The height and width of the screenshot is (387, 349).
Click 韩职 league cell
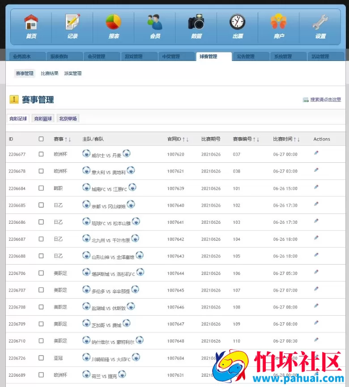(58, 188)
